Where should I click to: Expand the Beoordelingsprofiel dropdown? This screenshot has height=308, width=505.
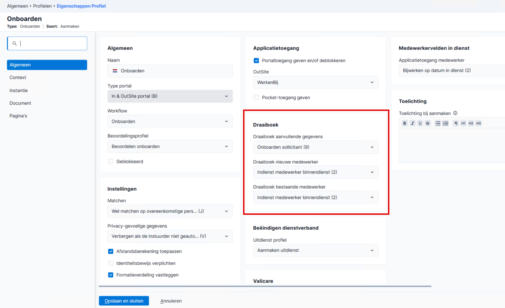click(170, 146)
